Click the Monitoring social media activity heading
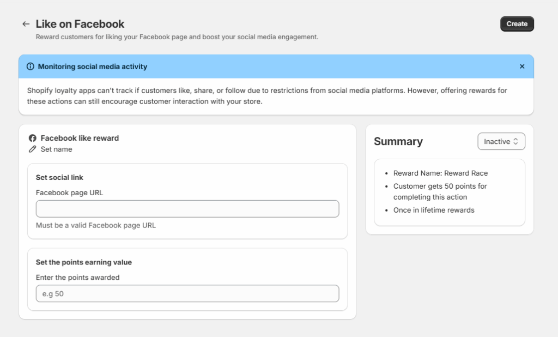This screenshot has height=337, width=558. pos(93,67)
